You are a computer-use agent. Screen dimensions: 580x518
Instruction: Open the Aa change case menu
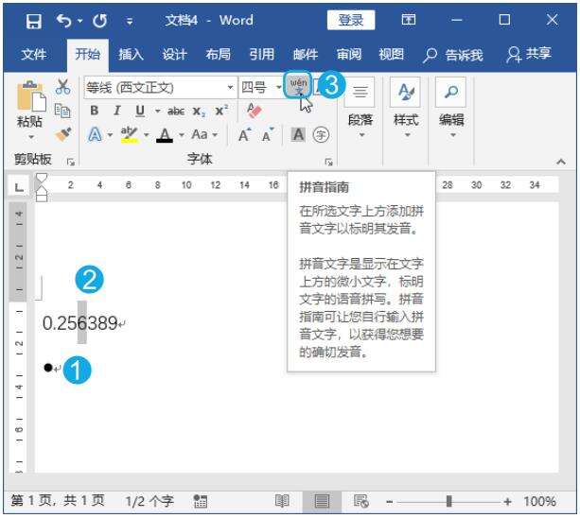203,134
